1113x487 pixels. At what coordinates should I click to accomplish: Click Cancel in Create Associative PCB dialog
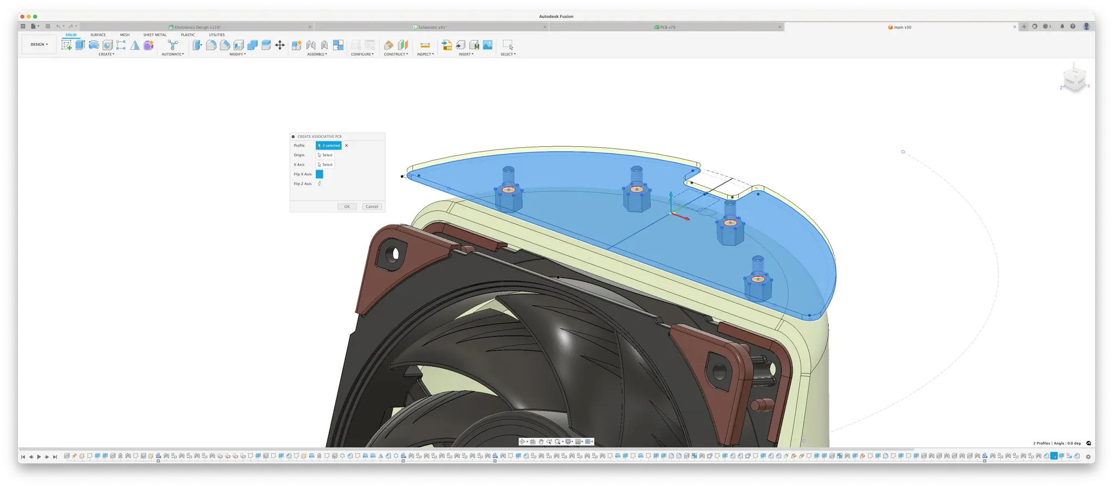point(372,207)
